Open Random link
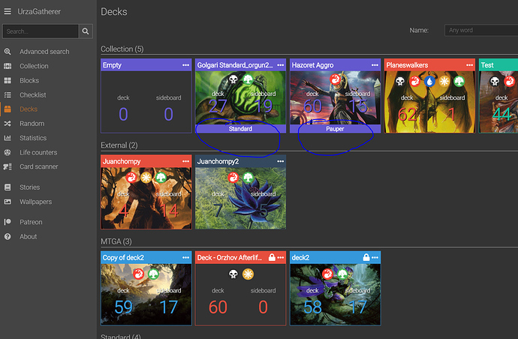 point(32,124)
